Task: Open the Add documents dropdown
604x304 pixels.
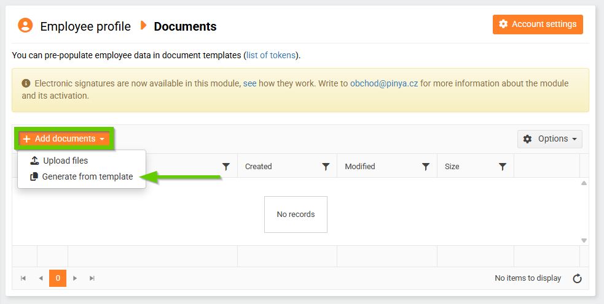Action: (x=64, y=139)
